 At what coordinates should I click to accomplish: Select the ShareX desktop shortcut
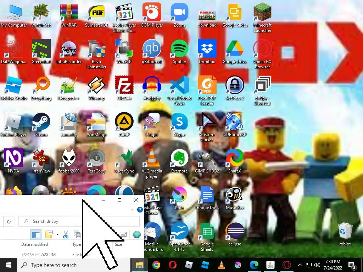[x=235, y=161]
